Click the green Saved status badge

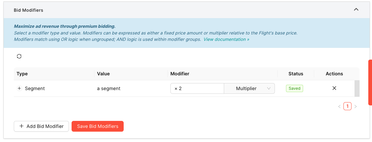294,88
